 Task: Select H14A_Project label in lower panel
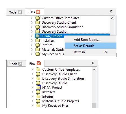tap(52, 88)
